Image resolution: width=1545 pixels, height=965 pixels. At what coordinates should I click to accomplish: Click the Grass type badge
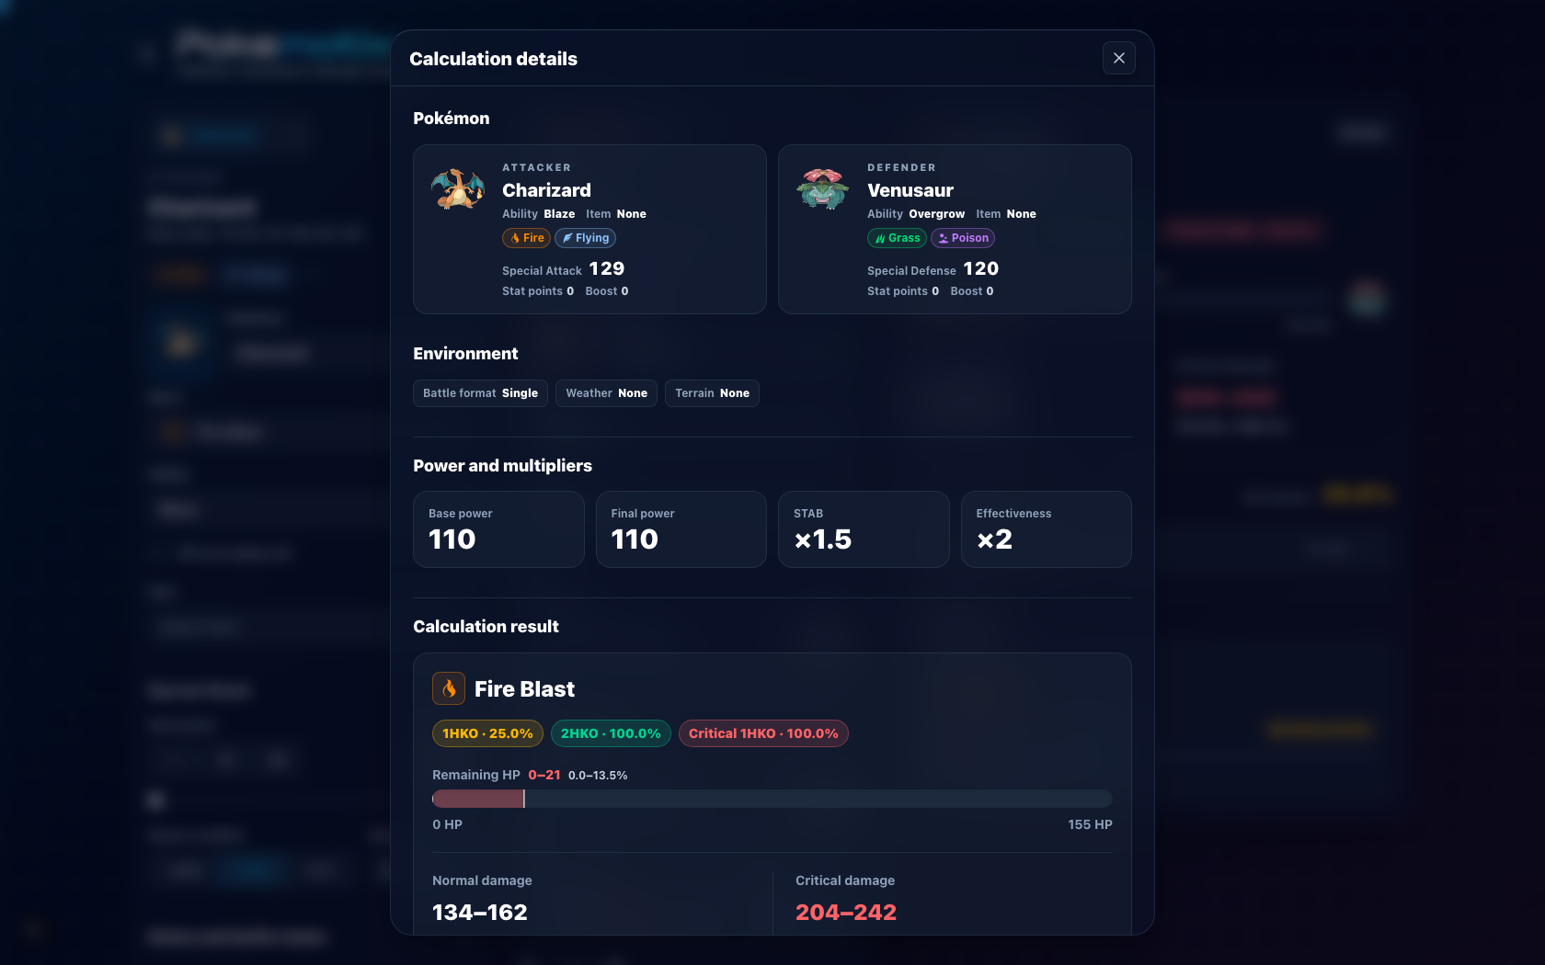pos(897,238)
